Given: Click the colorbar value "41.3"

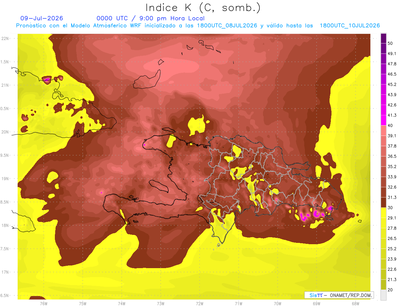Looking at the screenshot, I should pyautogui.click(x=392, y=115).
